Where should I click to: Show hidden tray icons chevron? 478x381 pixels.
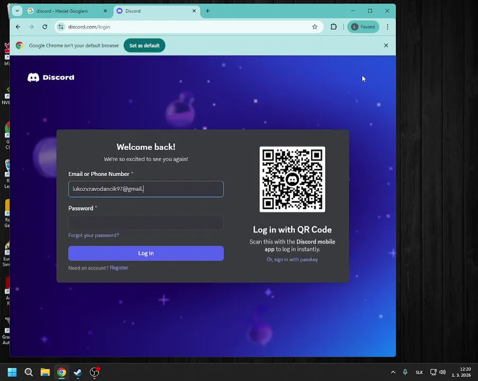pos(393,372)
